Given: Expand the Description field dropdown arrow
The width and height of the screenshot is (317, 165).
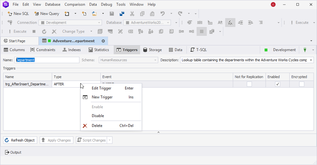Looking at the screenshot, I should click(x=311, y=60).
